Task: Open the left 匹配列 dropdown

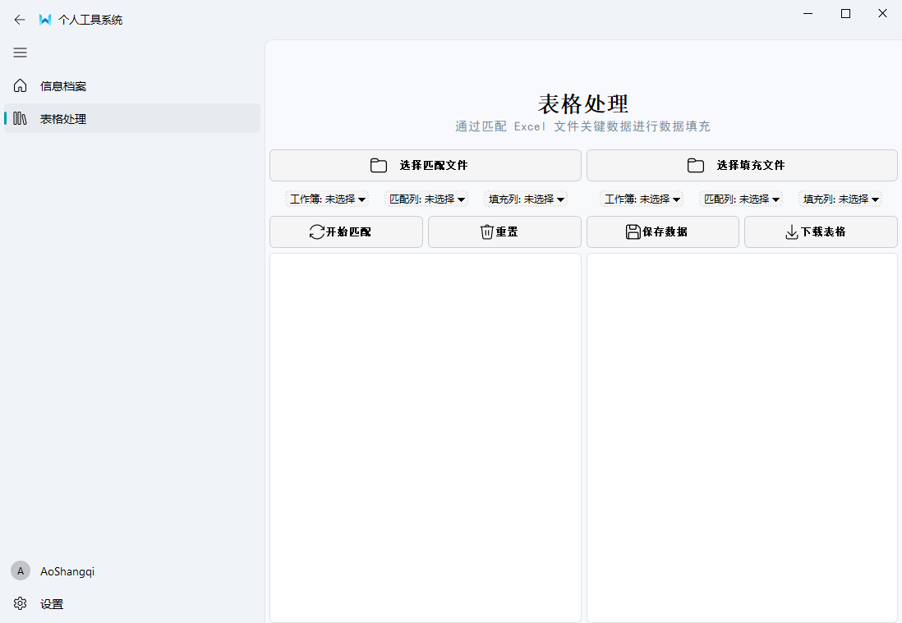Action: 426,198
